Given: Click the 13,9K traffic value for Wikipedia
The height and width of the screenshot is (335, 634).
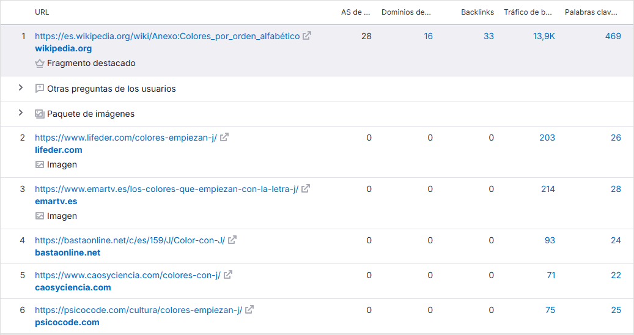Looking at the screenshot, I should tap(544, 36).
